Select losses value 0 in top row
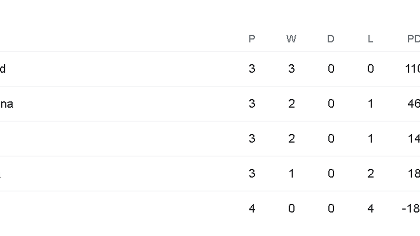420x236 pixels. point(370,69)
